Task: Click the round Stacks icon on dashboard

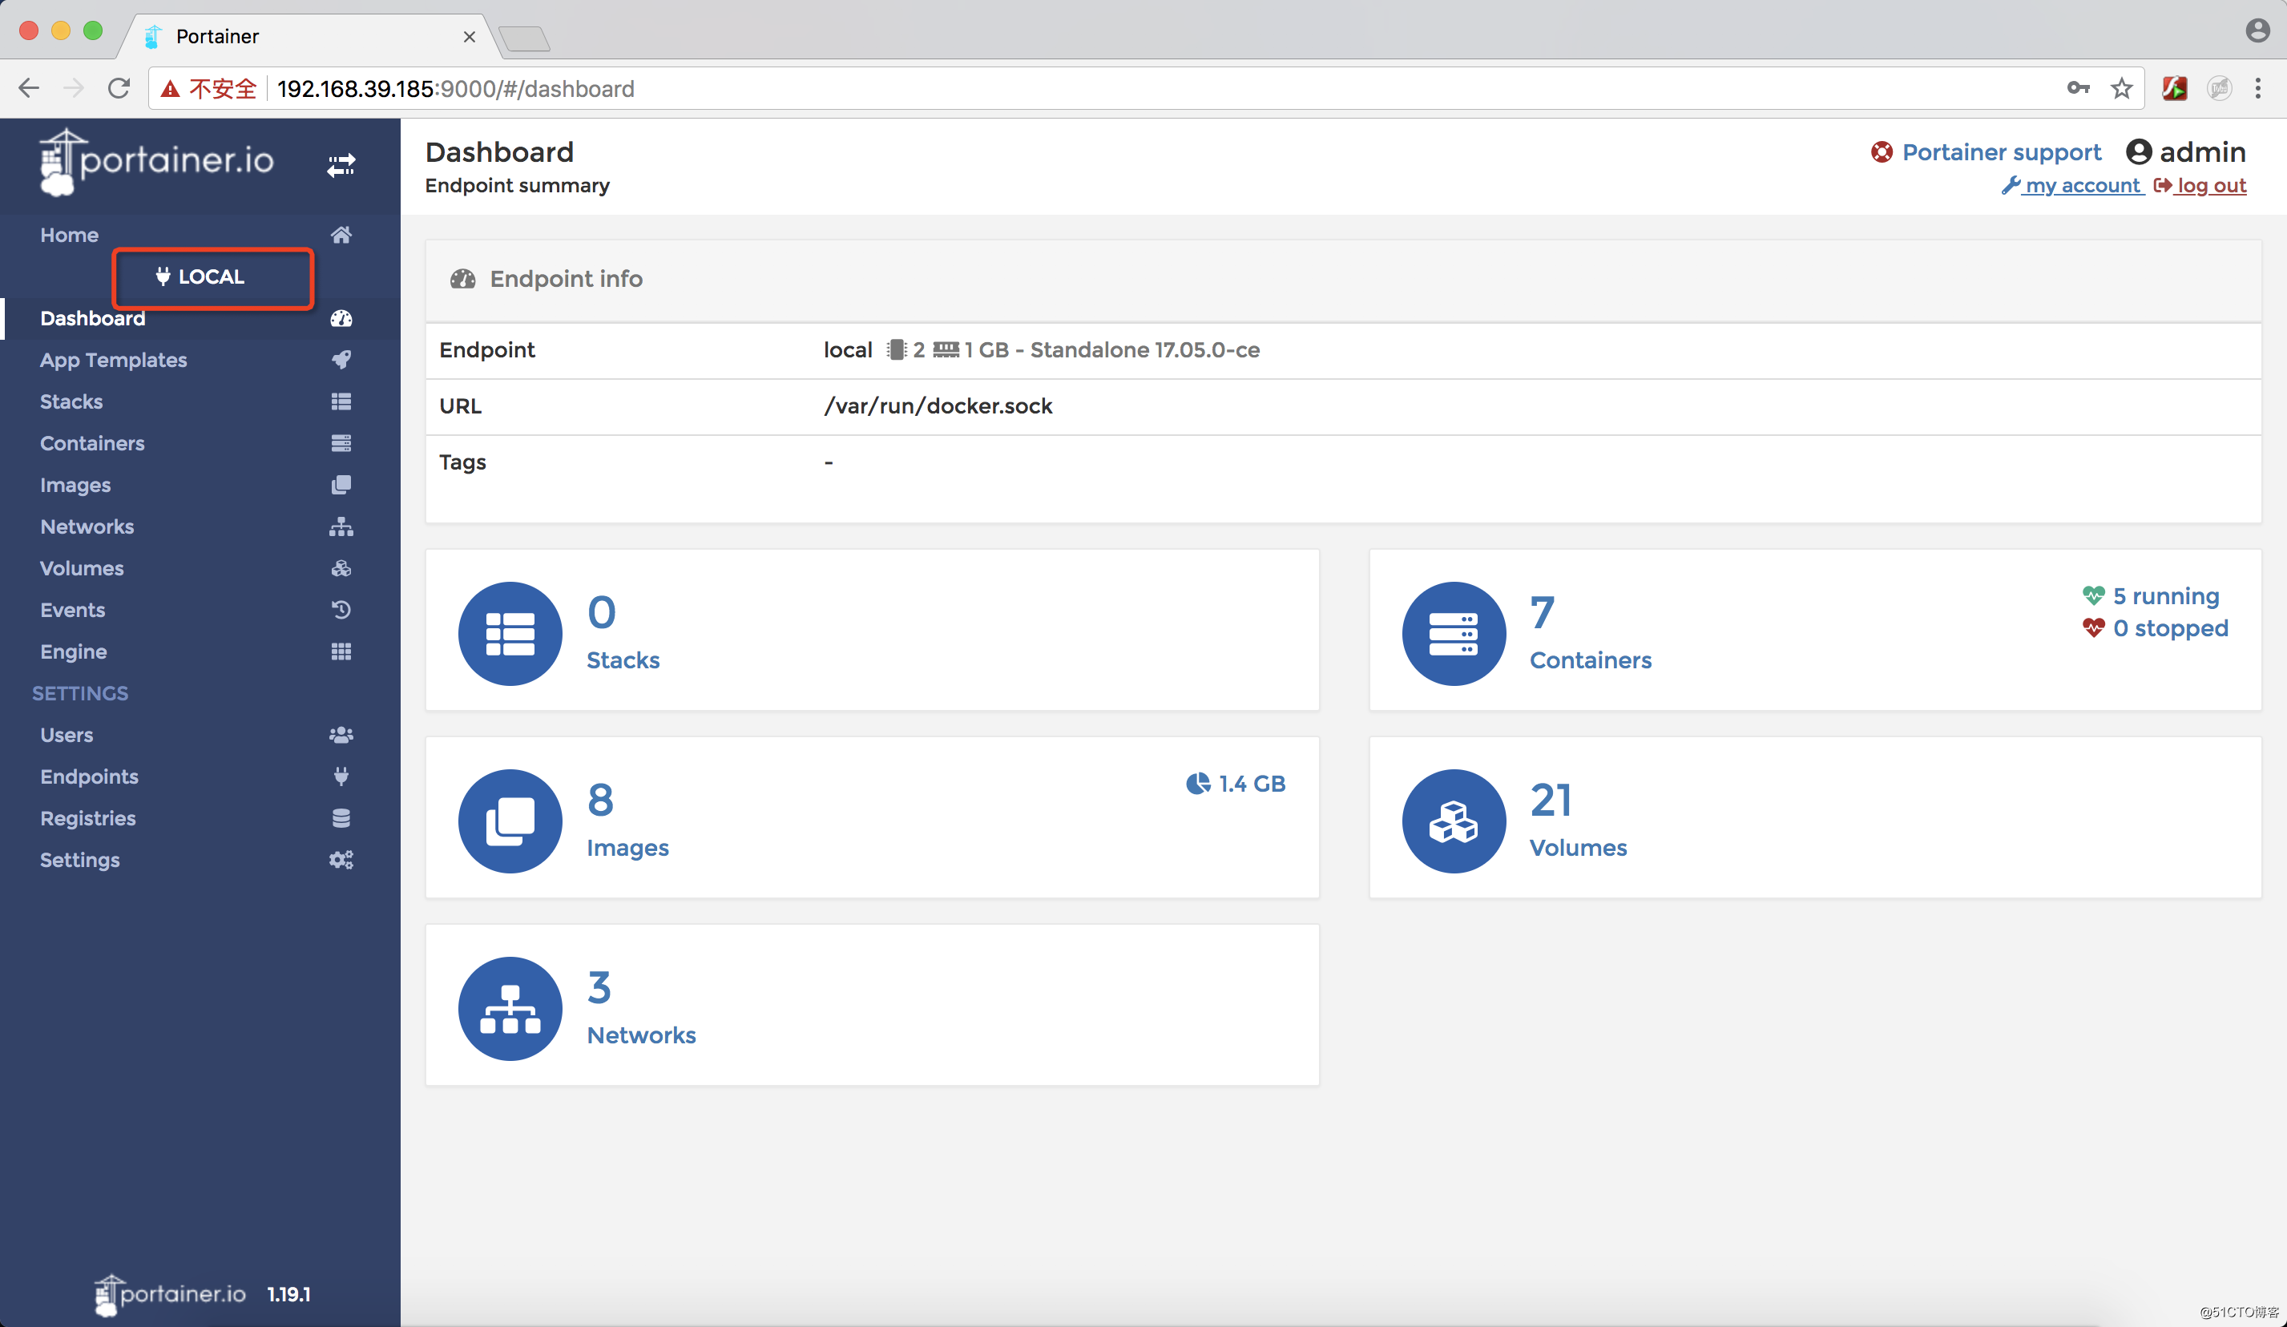Action: 510,634
